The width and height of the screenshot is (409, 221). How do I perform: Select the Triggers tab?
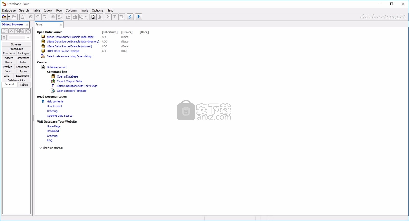8,58
